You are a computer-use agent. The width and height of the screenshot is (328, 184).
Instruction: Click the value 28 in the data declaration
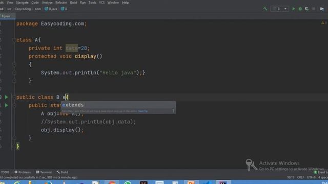(84, 48)
